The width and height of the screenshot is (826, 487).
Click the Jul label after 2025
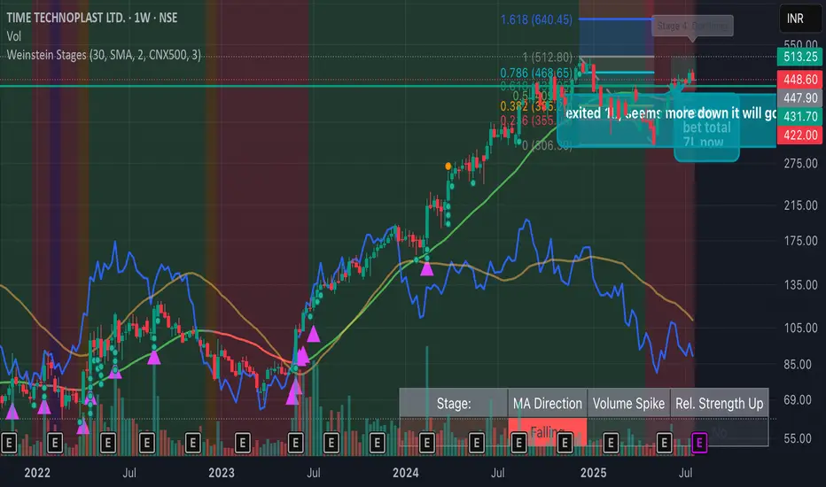[685, 473]
